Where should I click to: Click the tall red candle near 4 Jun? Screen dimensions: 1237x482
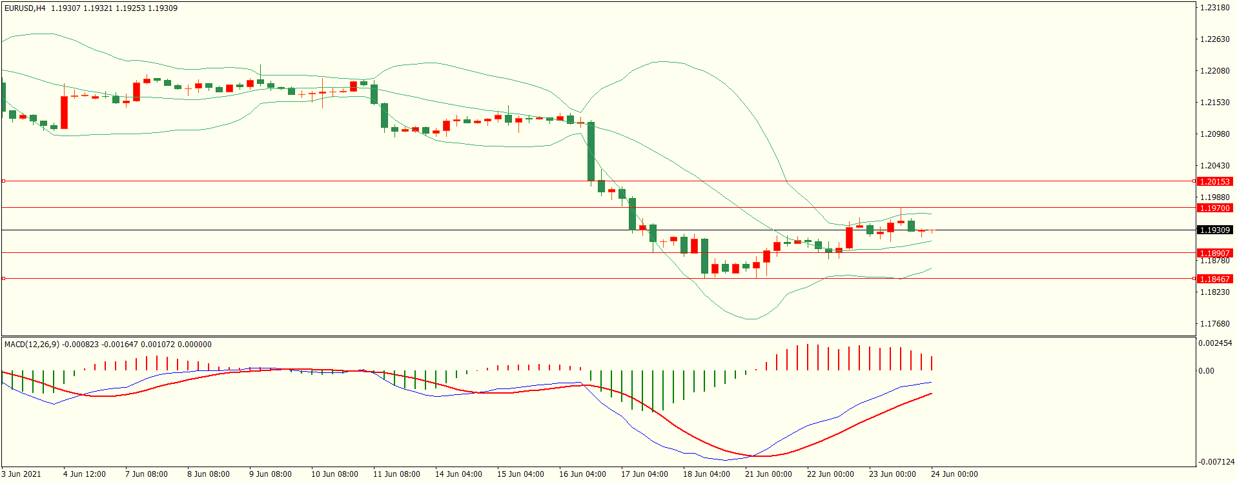pos(65,112)
